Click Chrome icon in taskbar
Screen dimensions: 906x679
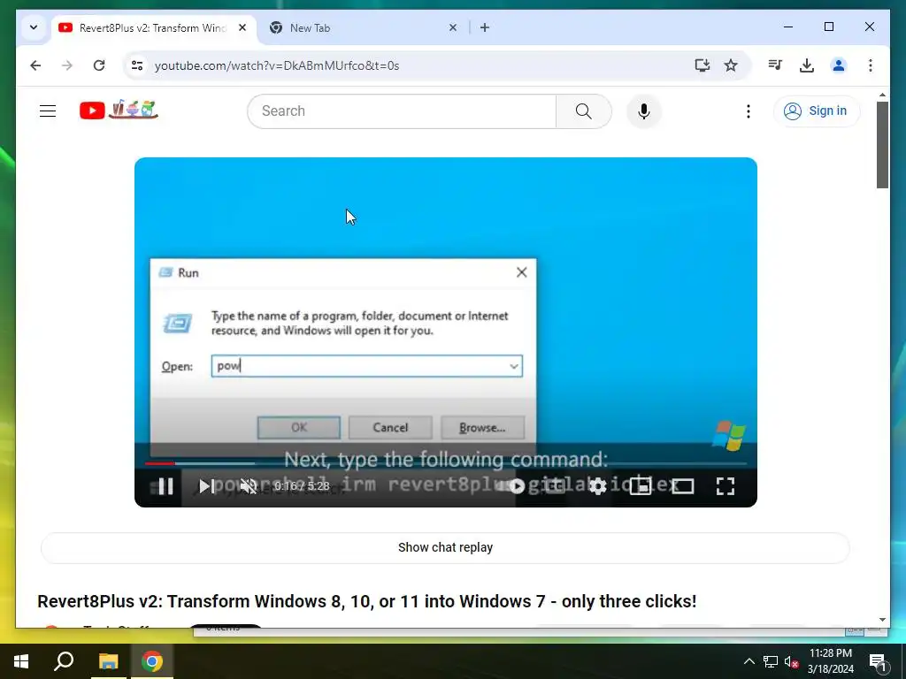[152, 661]
